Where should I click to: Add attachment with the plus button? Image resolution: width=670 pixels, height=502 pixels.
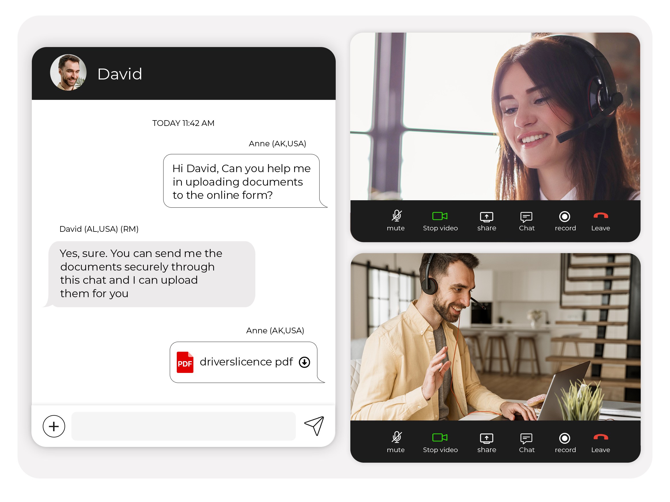54,426
